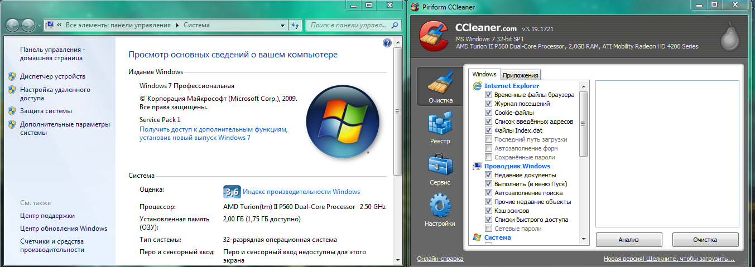Open Центр обновления Windows link
The image size is (755, 267).
pos(64,229)
